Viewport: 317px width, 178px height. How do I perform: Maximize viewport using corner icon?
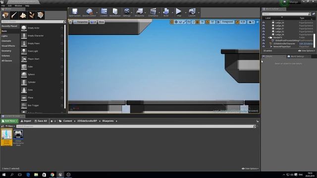coord(258,22)
